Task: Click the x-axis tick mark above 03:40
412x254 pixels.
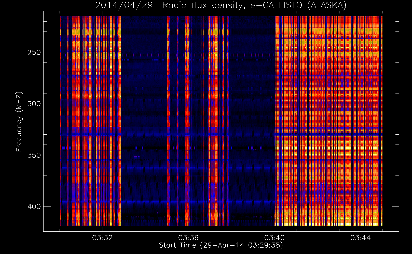Action: coord(275,229)
